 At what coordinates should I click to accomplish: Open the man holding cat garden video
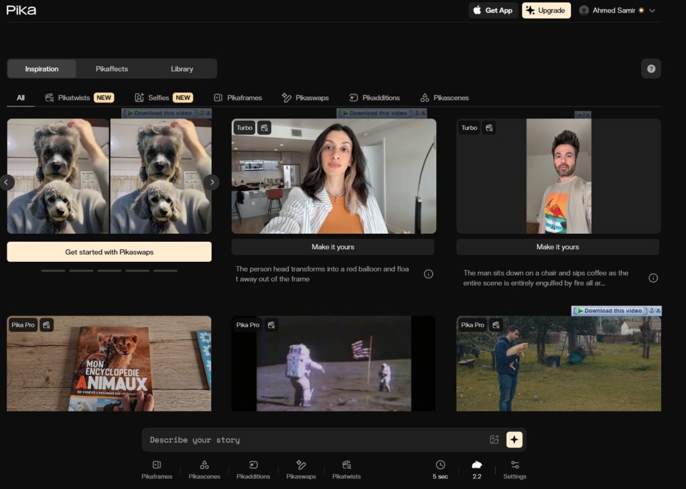click(x=558, y=364)
